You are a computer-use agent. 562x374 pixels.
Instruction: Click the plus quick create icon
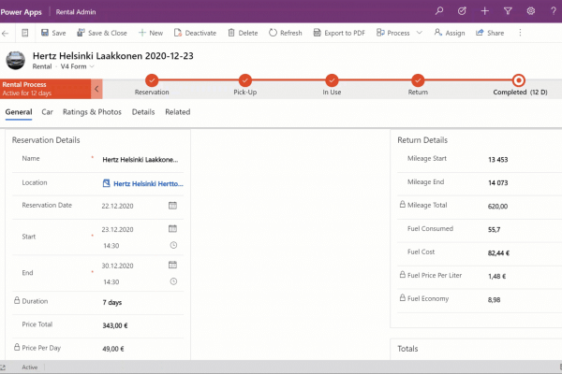(x=484, y=11)
